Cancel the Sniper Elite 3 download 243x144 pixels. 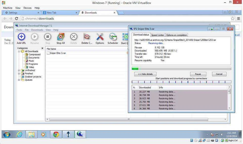coord(219,74)
